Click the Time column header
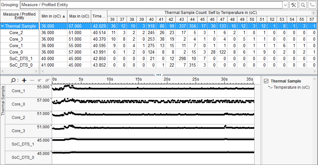This screenshot has height=165, width=318. (99, 16)
